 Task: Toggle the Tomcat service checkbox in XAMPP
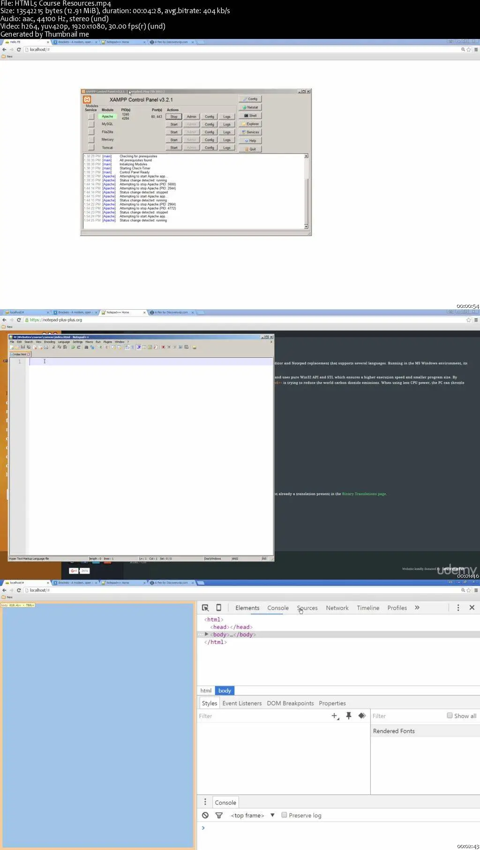coord(91,147)
